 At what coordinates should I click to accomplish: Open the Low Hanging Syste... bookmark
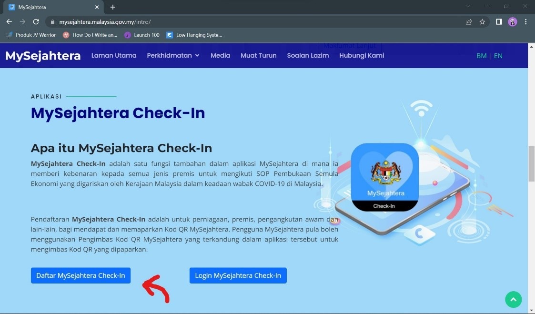coord(194,35)
